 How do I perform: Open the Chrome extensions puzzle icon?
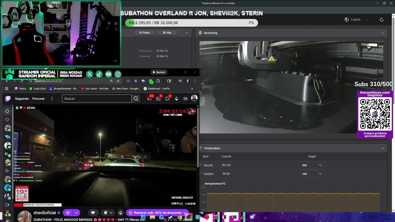pos(158,81)
